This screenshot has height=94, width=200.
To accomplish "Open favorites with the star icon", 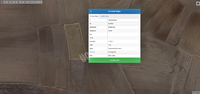I will [18, 2].
